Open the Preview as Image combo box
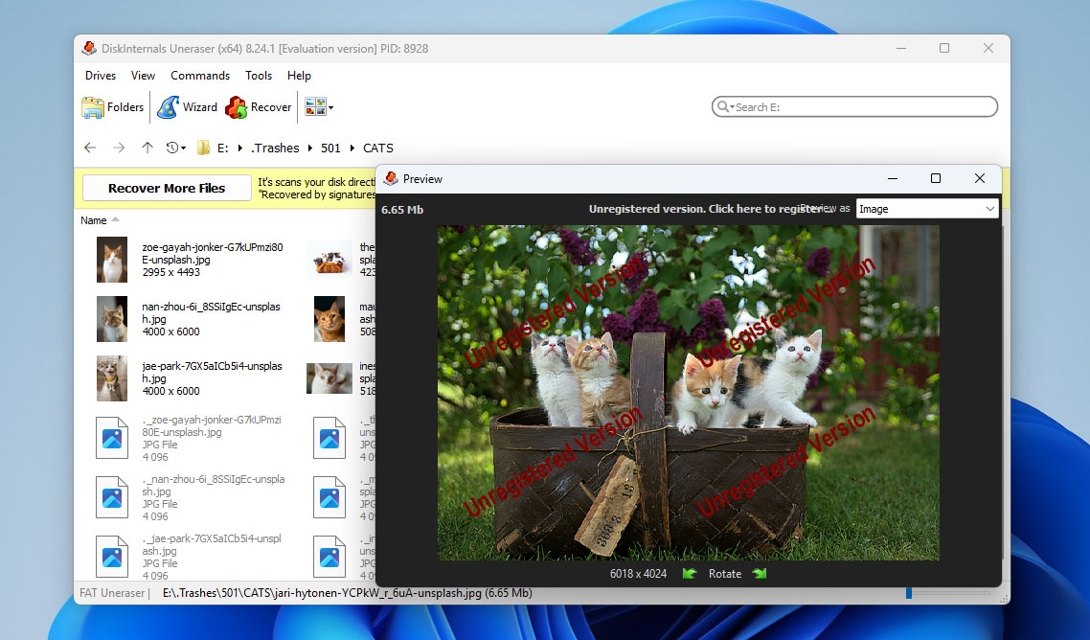 tap(926, 209)
